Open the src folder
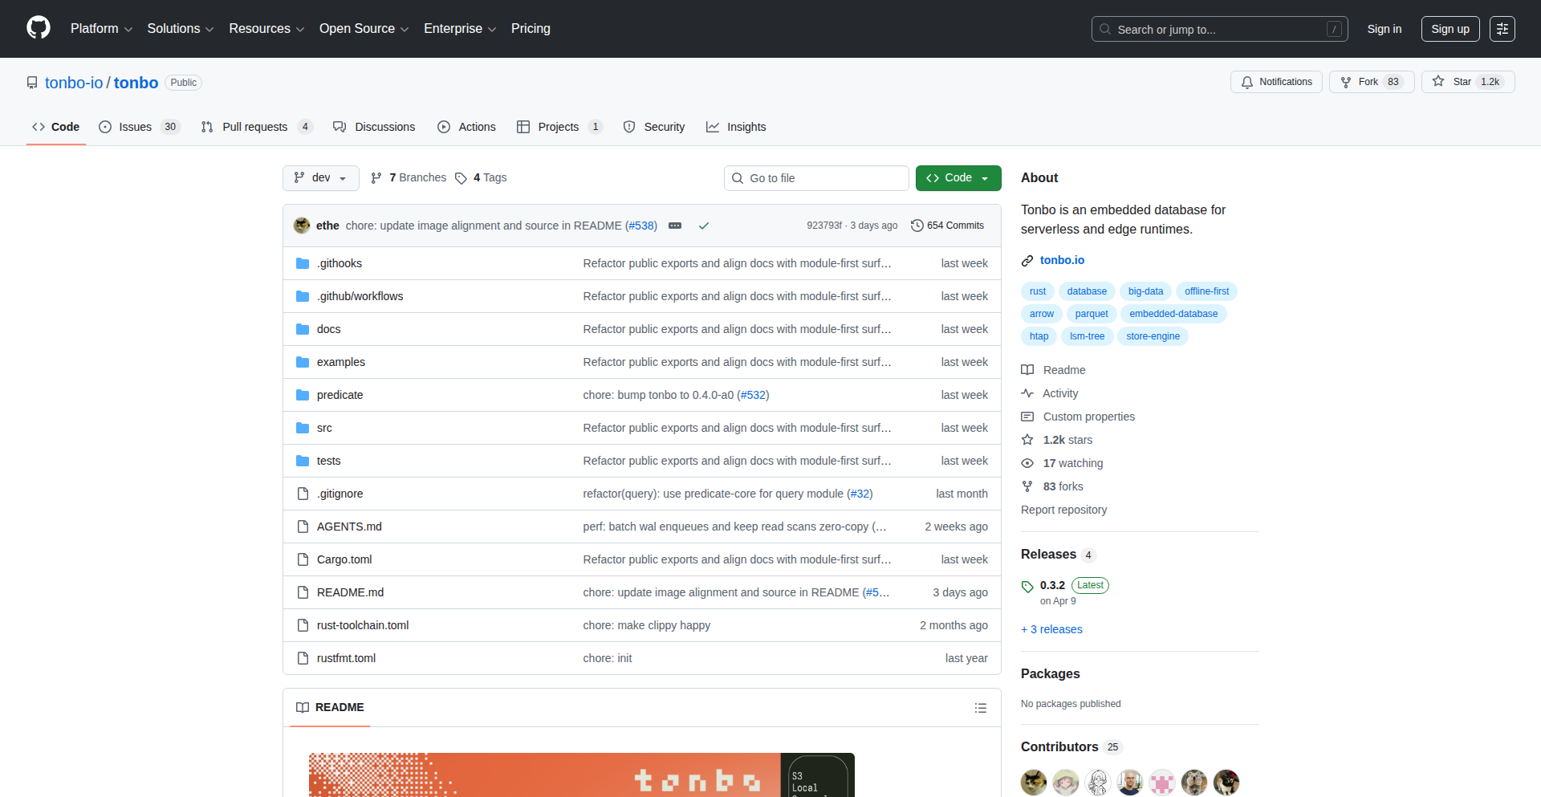This screenshot has height=797, width=1541. tap(324, 428)
